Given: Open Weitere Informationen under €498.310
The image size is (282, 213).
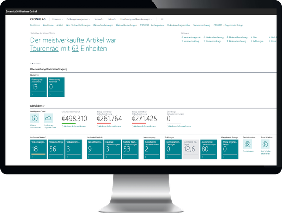Looking at the screenshot, I should point(74,126).
